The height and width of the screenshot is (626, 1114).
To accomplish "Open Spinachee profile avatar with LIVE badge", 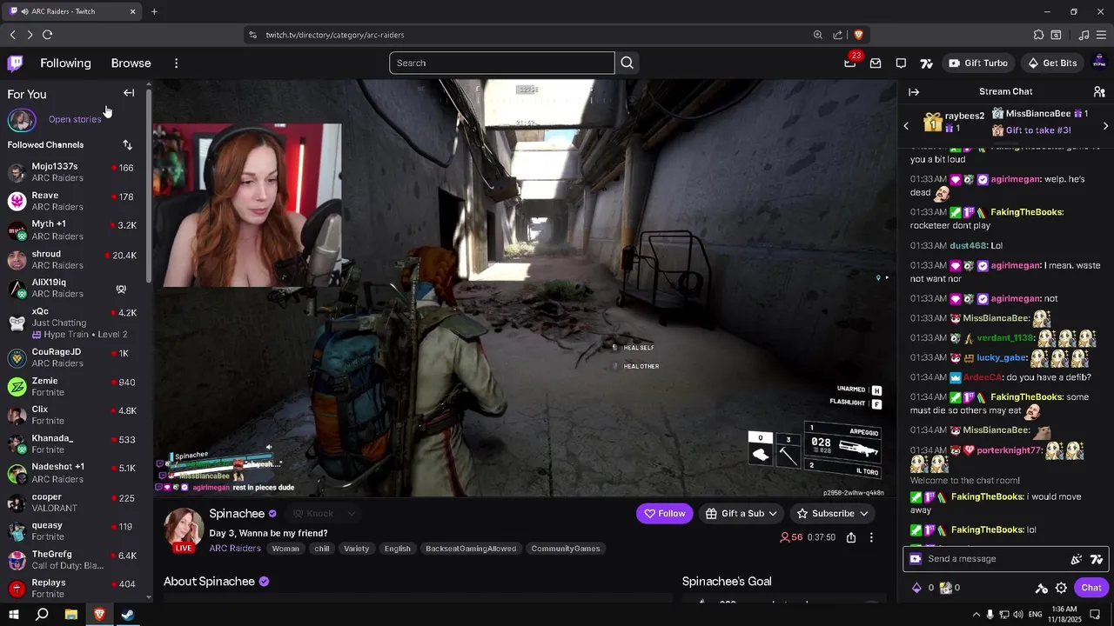I will [184, 529].
